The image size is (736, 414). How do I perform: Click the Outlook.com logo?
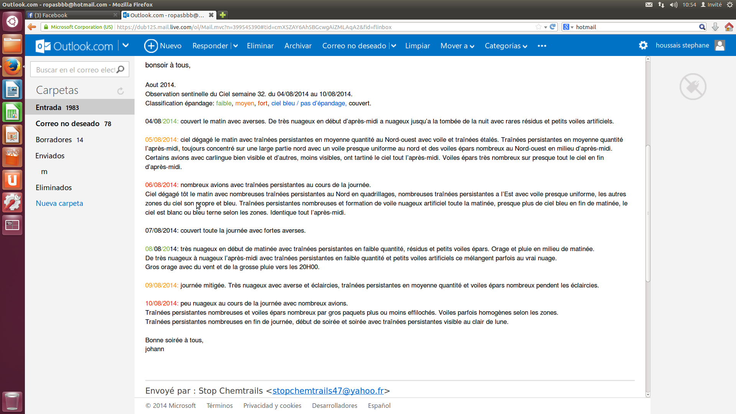click(x=74, y=46)
